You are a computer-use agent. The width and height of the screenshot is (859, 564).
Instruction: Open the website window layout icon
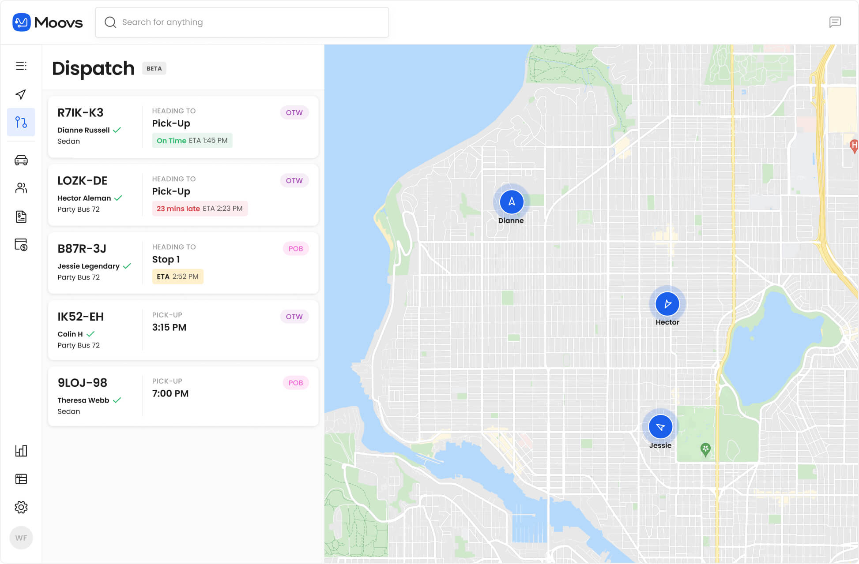[21, 479]
